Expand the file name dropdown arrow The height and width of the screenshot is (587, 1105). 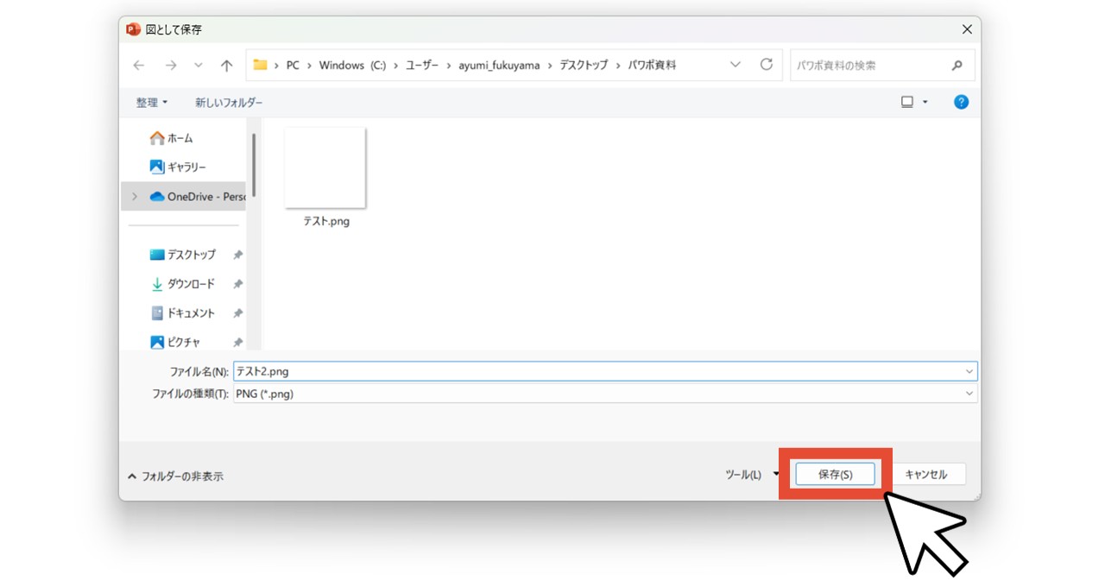(969, 371)
